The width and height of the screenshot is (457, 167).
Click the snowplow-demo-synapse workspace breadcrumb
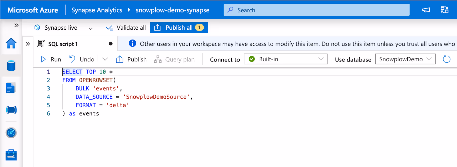click(x=173, y=10)
